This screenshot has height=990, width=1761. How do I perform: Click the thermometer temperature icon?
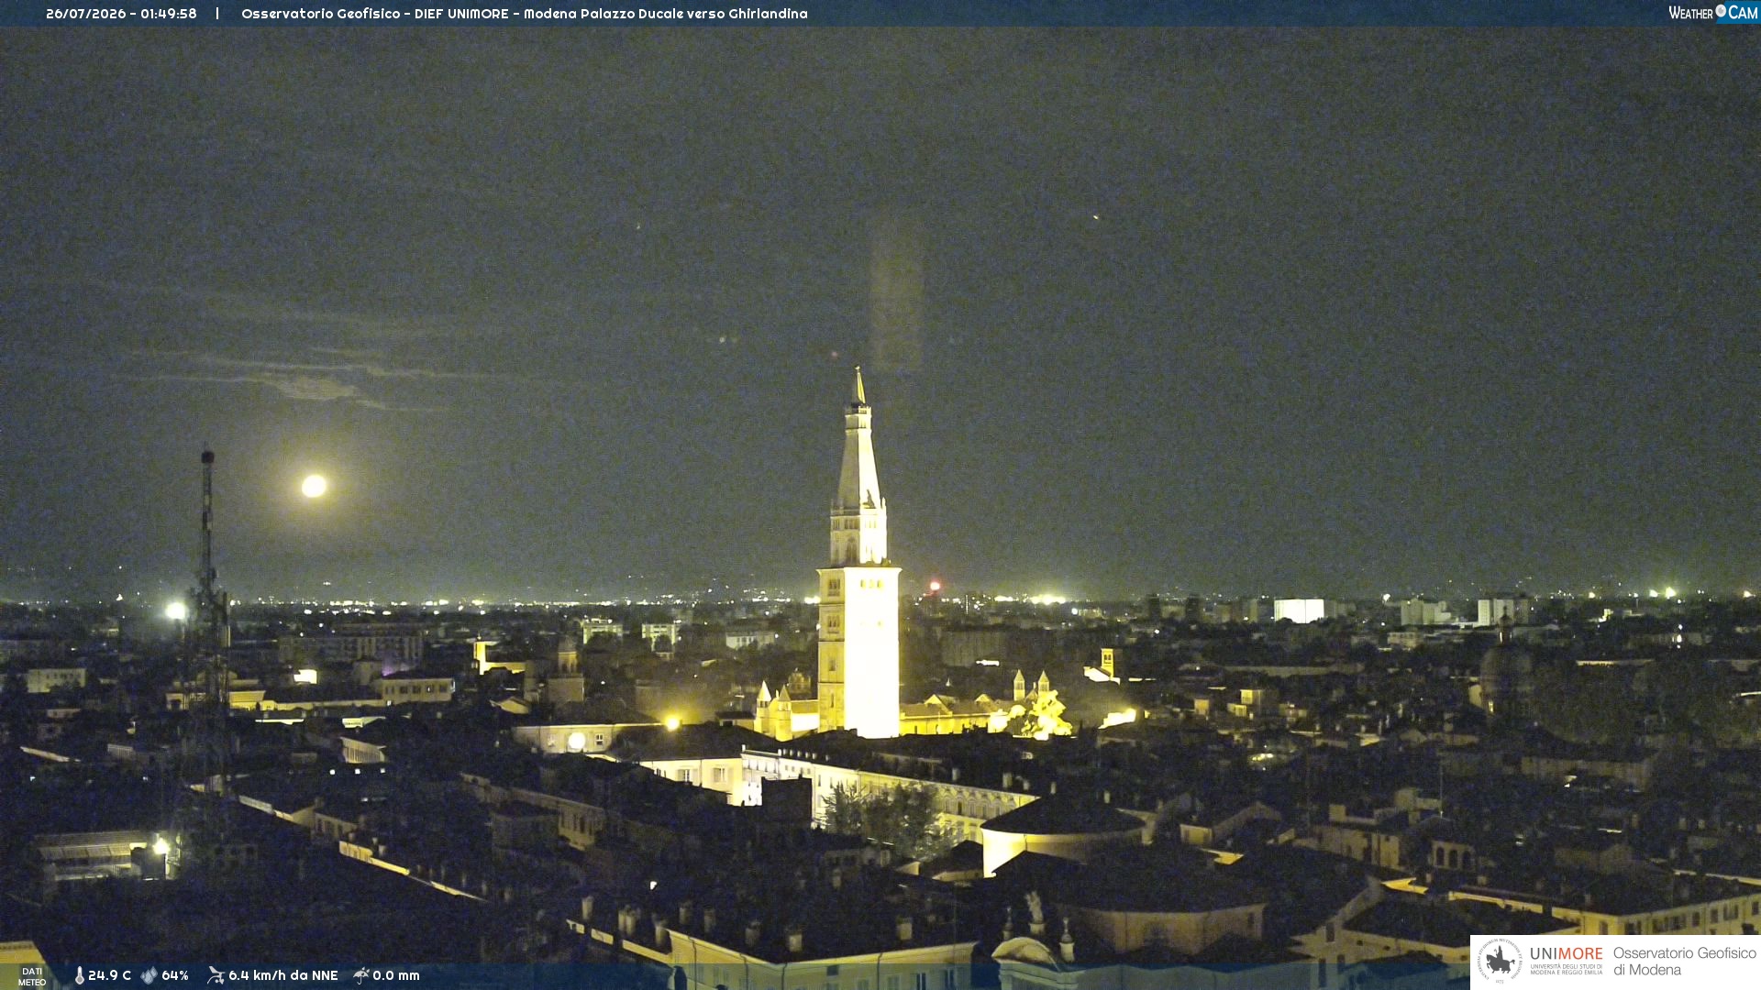click(79, 975)
